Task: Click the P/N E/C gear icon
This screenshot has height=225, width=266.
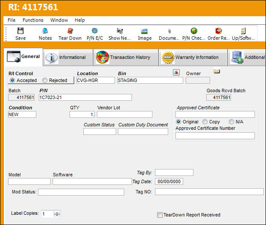Action: click(94, 31)
